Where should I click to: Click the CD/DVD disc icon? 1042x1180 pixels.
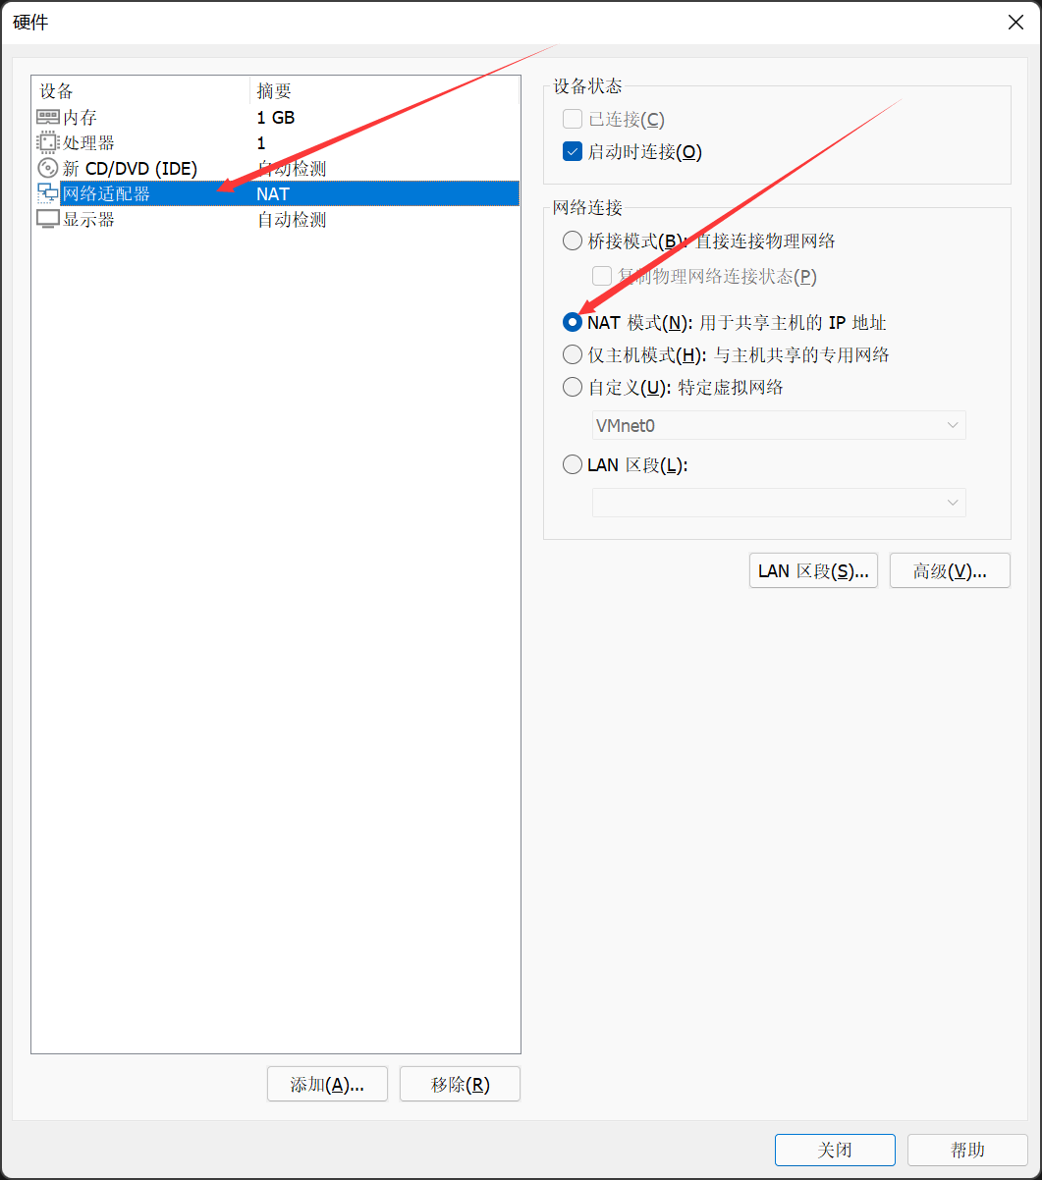48,168
